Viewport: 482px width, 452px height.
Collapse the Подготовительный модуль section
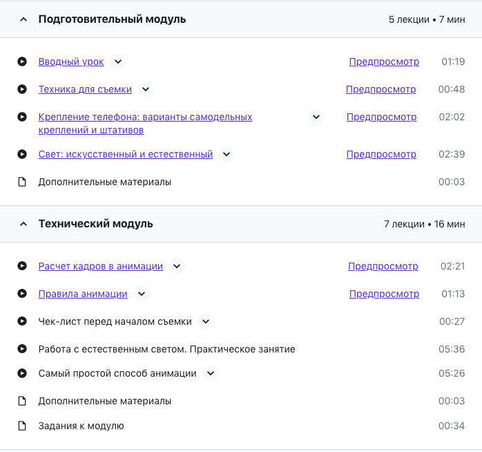(23, 19)
